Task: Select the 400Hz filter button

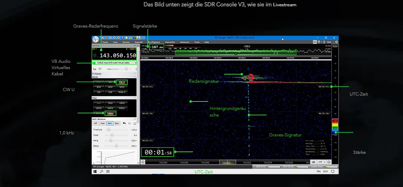Action: [x=110, y=108]
